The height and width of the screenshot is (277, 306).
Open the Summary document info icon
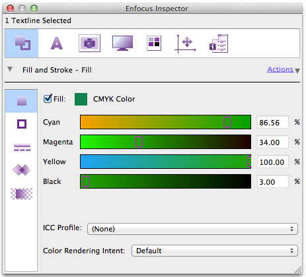(x=219, y=44)
